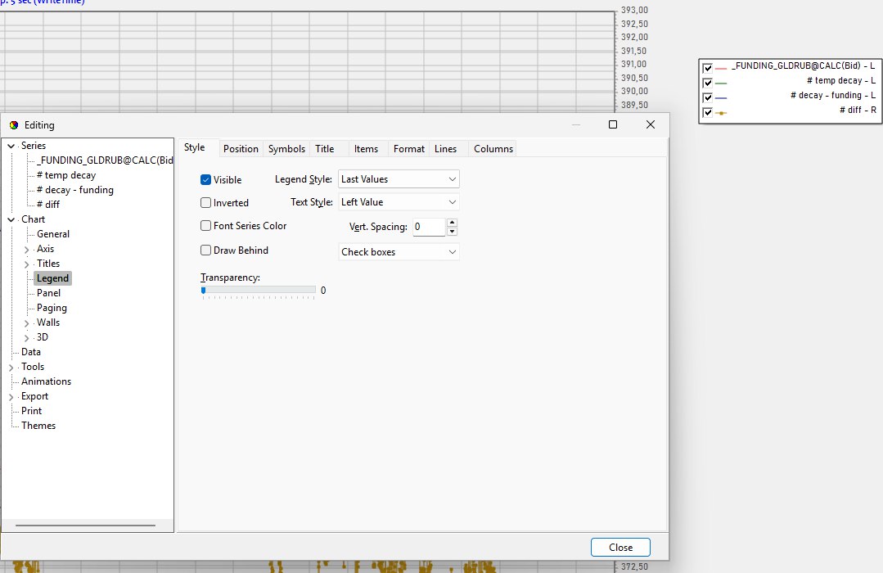883x573 pixels.
Task: Expand the Axis tree node
Action: click(x=26, y=249)
